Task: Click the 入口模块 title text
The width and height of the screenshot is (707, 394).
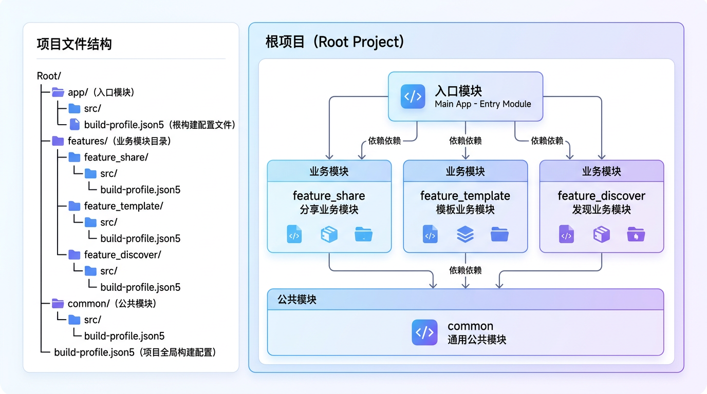Action: [458, 91]
